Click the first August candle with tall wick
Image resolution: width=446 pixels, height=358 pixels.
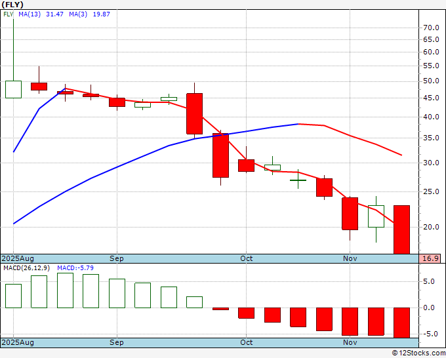pos(13,89)
